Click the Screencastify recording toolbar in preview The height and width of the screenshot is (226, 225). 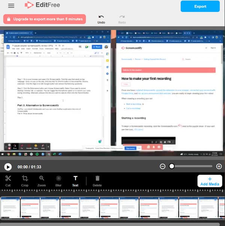click(x=27, y=147)
